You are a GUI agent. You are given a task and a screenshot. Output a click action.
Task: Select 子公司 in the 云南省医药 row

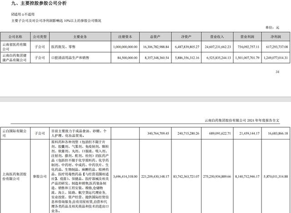[x=40, y=47]
